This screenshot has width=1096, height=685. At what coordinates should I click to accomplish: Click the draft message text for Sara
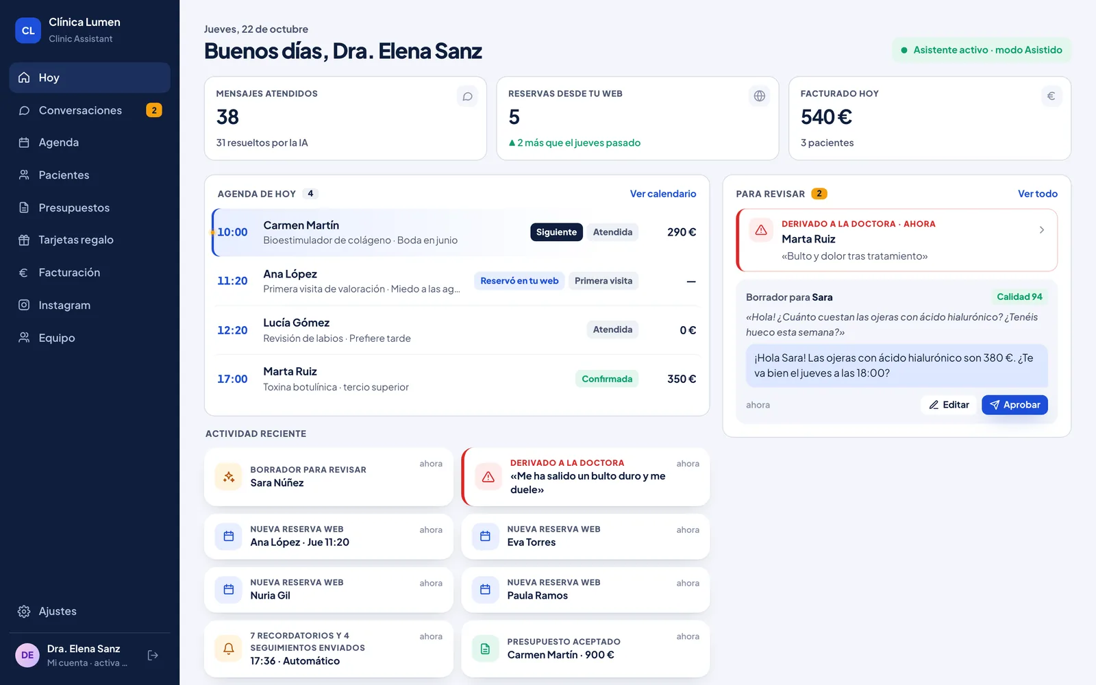(897, 366)
